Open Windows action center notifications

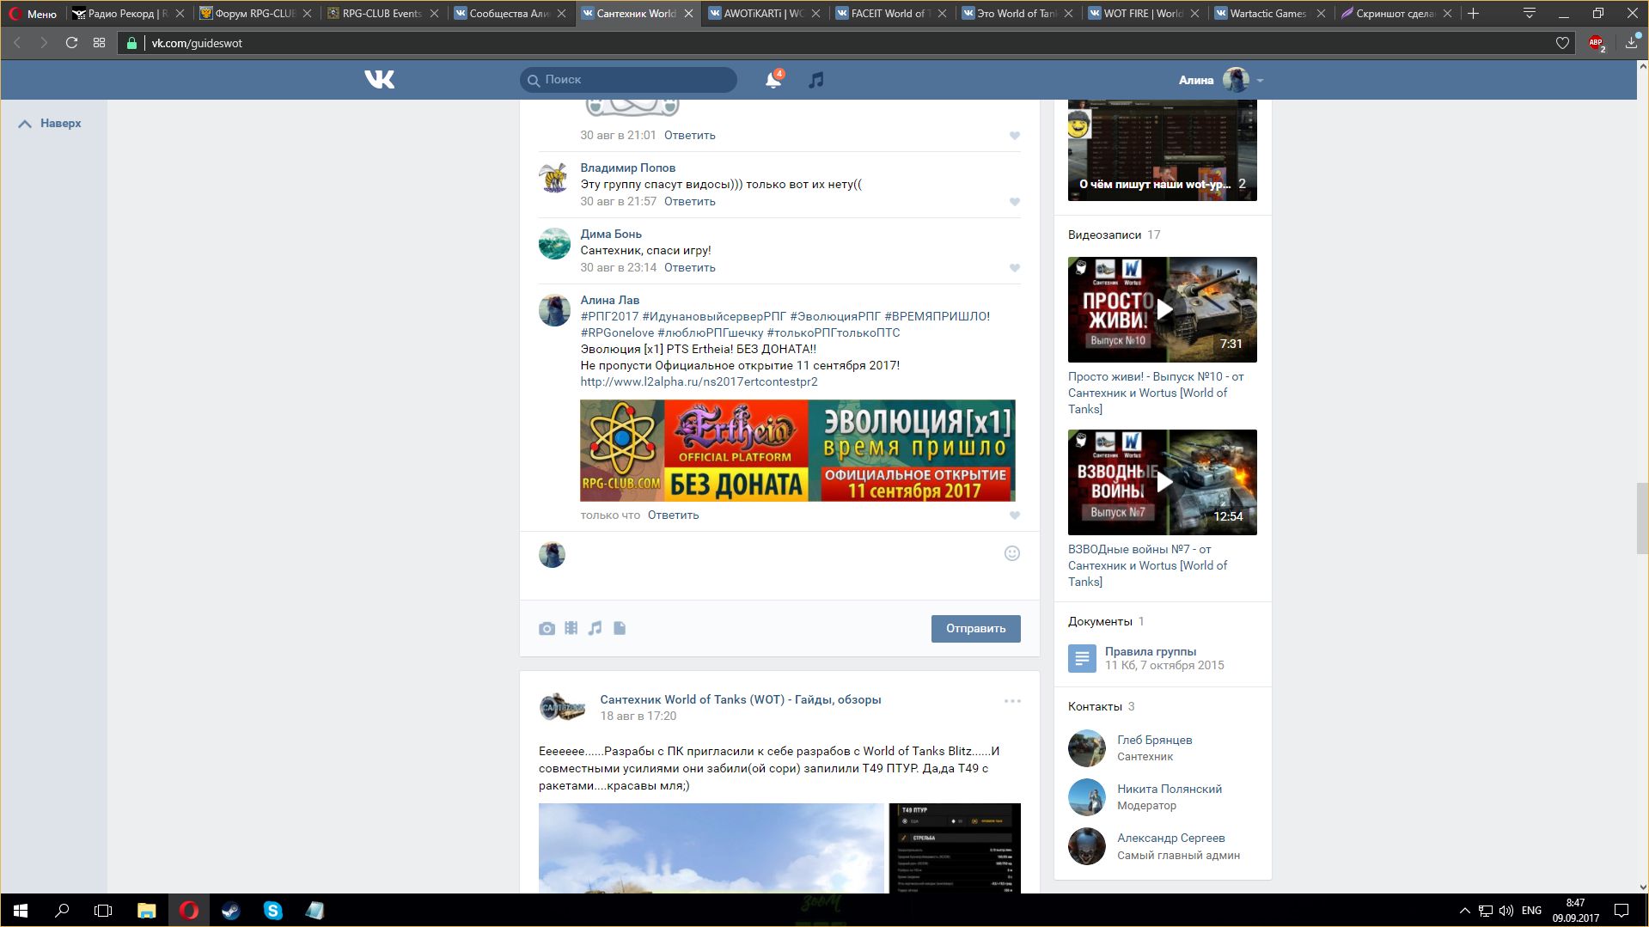click(1622, 911)
